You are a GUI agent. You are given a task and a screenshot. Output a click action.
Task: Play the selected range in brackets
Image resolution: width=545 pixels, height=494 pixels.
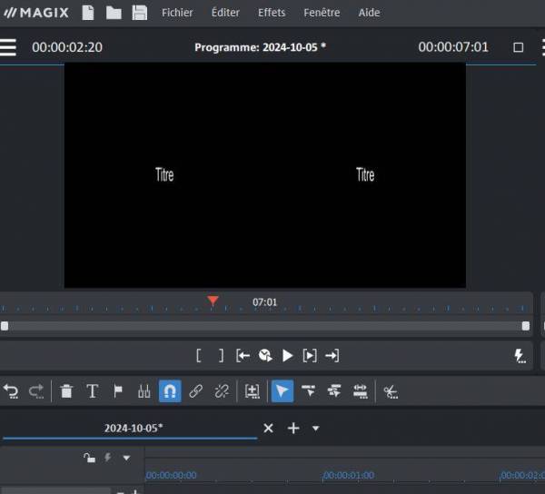pos(310,356)
